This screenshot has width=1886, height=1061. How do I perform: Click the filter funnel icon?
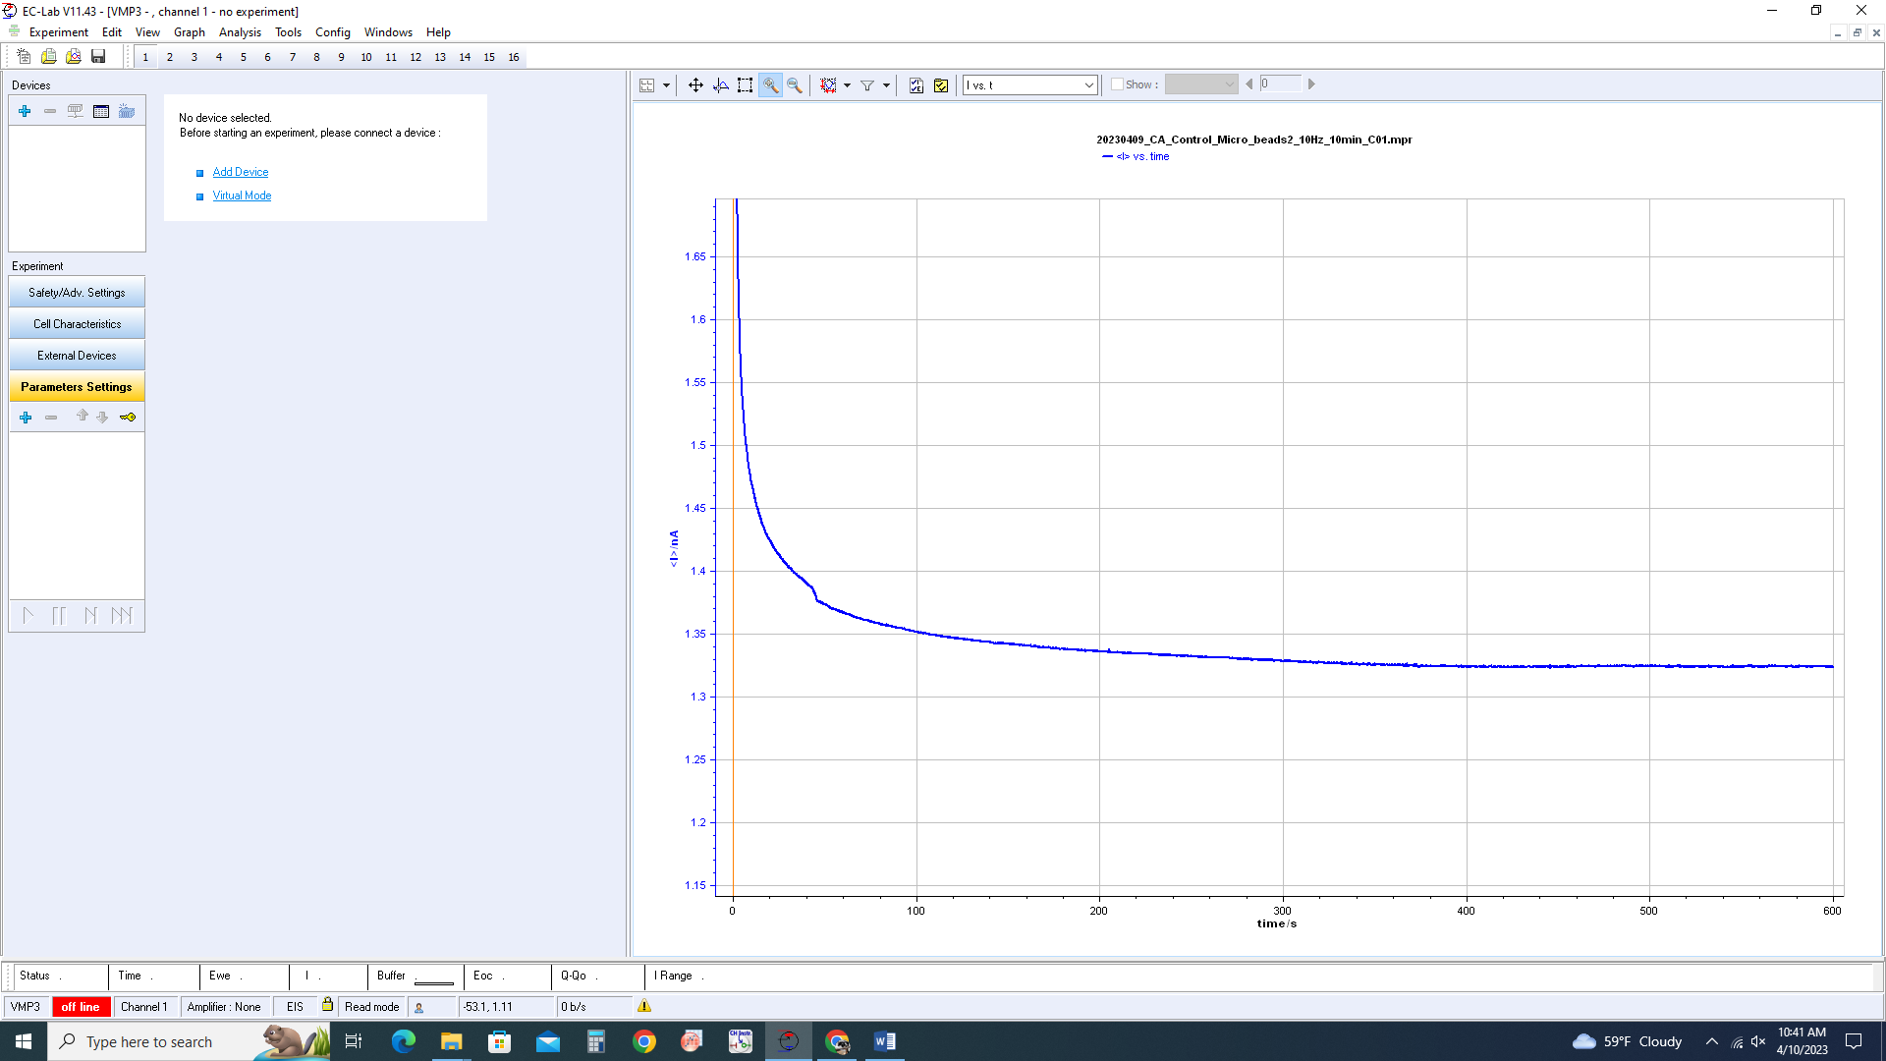tap(867, 85)
